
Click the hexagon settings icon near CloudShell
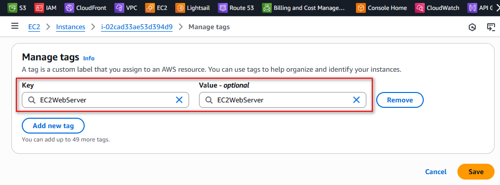point(472,27)
